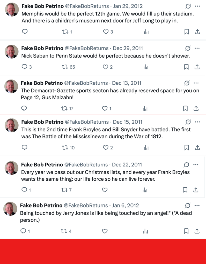Open more menu on Gus Malzahn tweet
This screenshot has width=206, height=264.
[x=196, y=83]
